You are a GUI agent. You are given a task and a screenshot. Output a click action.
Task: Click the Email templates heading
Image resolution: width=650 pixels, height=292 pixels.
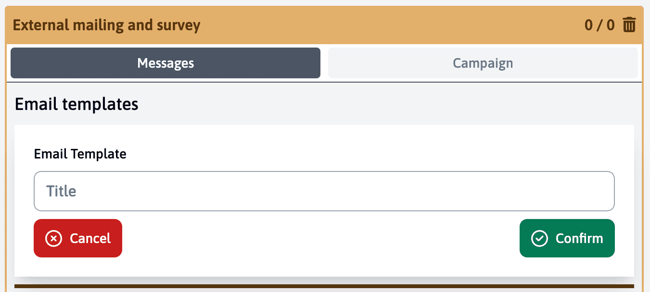coord(76,104)
